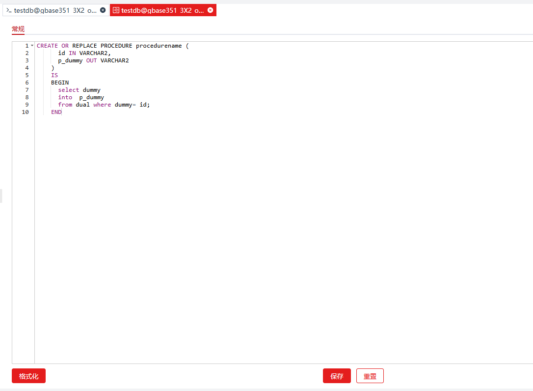Click the 'select dummy' statement on line 7
The image size is (533, 391).
tap(79, 90)
